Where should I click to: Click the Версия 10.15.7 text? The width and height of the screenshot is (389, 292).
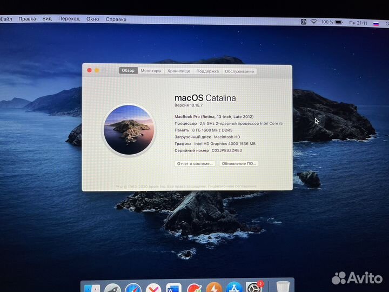[x=189, y=105]
